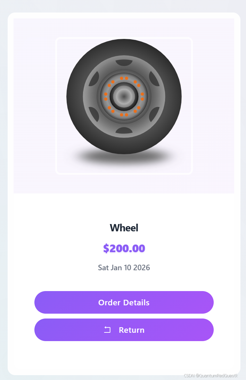Click the $200.00 price text
The image size is (246, 380).
[x=124, y=248]
